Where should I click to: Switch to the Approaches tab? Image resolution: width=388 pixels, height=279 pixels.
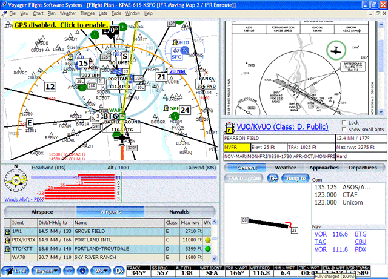pyautogui.click(x=324, y=168)
